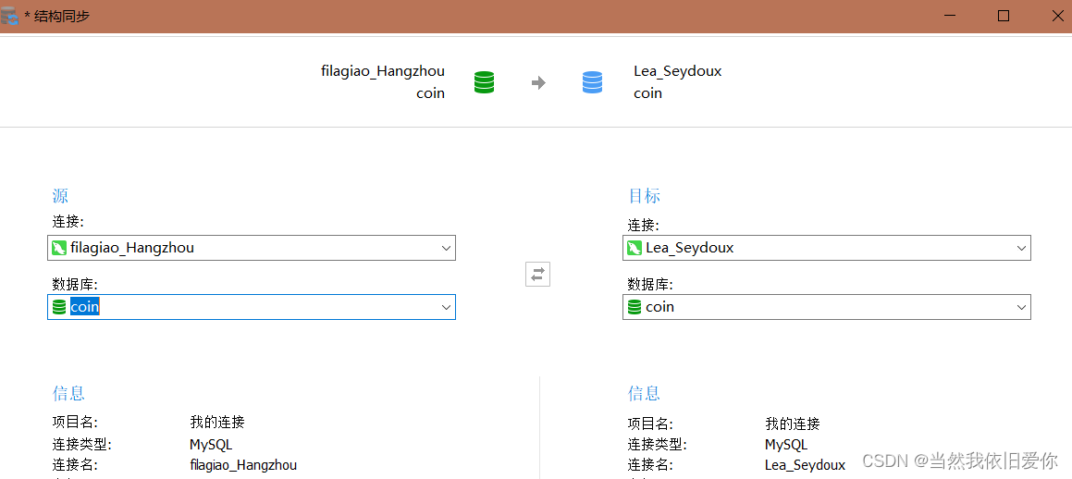Click the swap source and target button
The height and width of the screenshot is (479, 1072).
(x=537, y=274)
